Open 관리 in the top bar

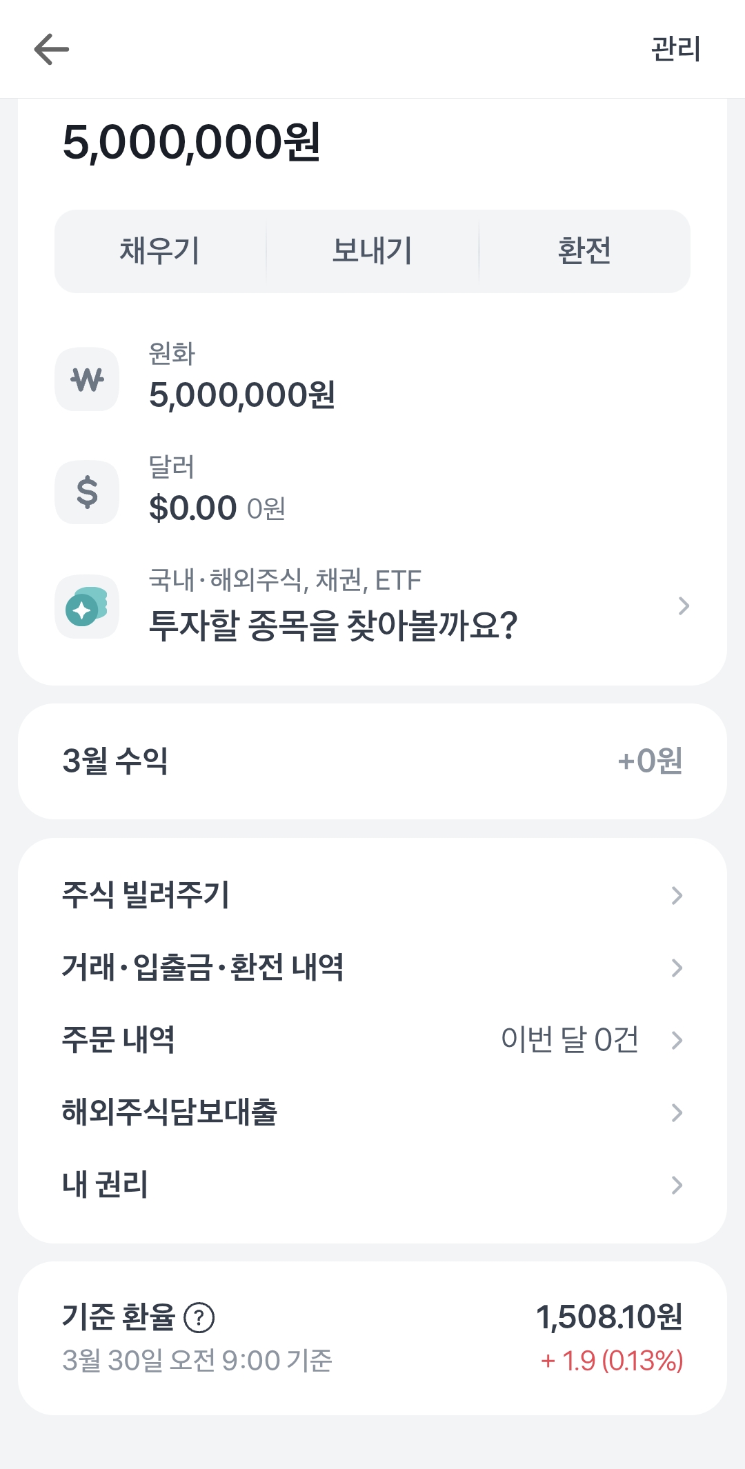pos(675,49)
